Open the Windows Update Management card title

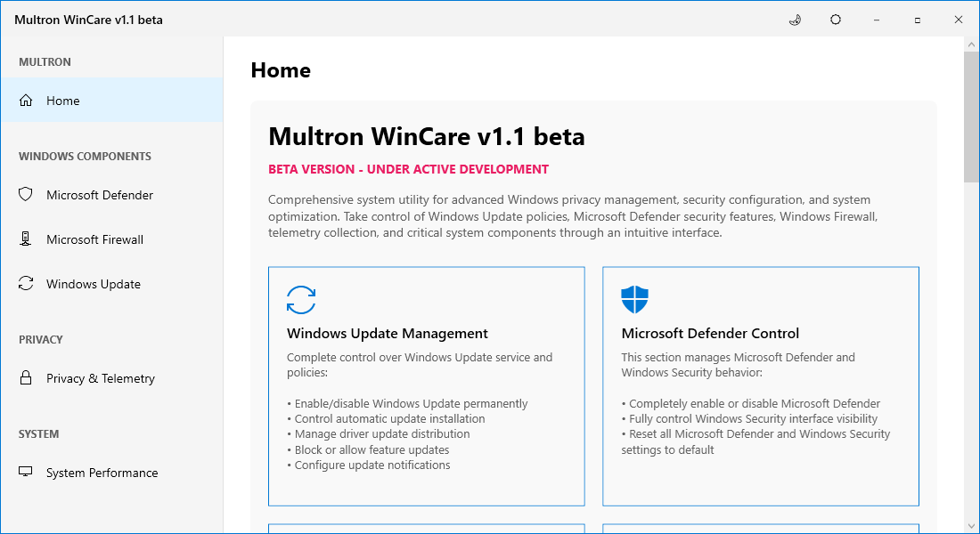388,334
